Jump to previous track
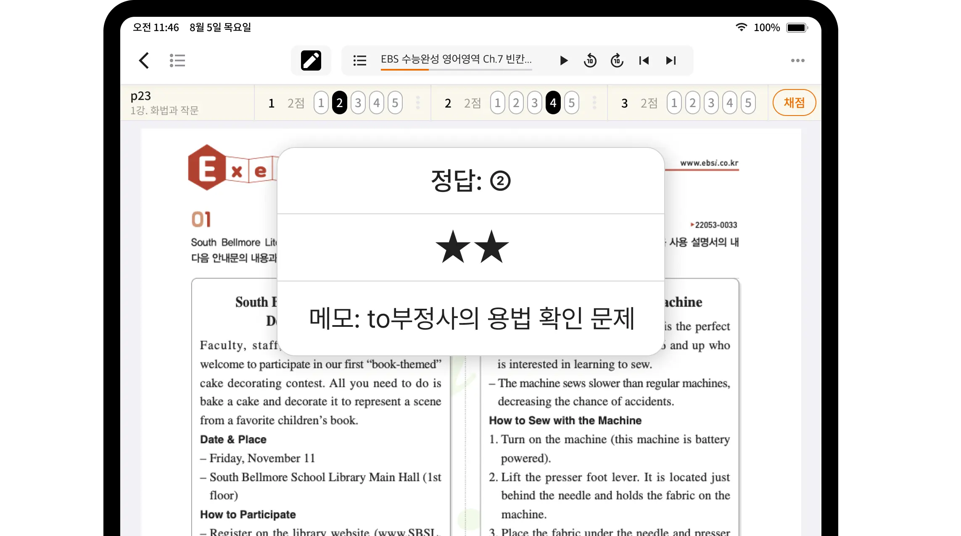Image resolution: width=961 pixels, height=536 pixels. coord(644,60)
